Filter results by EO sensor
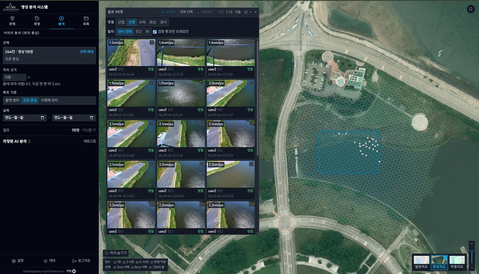The width and height of the screenshot is (479, 274). click(x=139, y=32)
